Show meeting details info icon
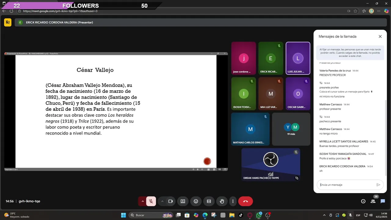This screenshot has width=391, height=220. point(363,201)
